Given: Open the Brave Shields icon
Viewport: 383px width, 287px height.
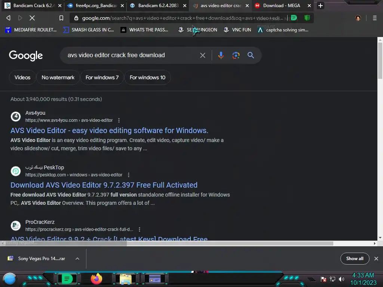Looking at the screenshot, I should (x=307, y=18).
